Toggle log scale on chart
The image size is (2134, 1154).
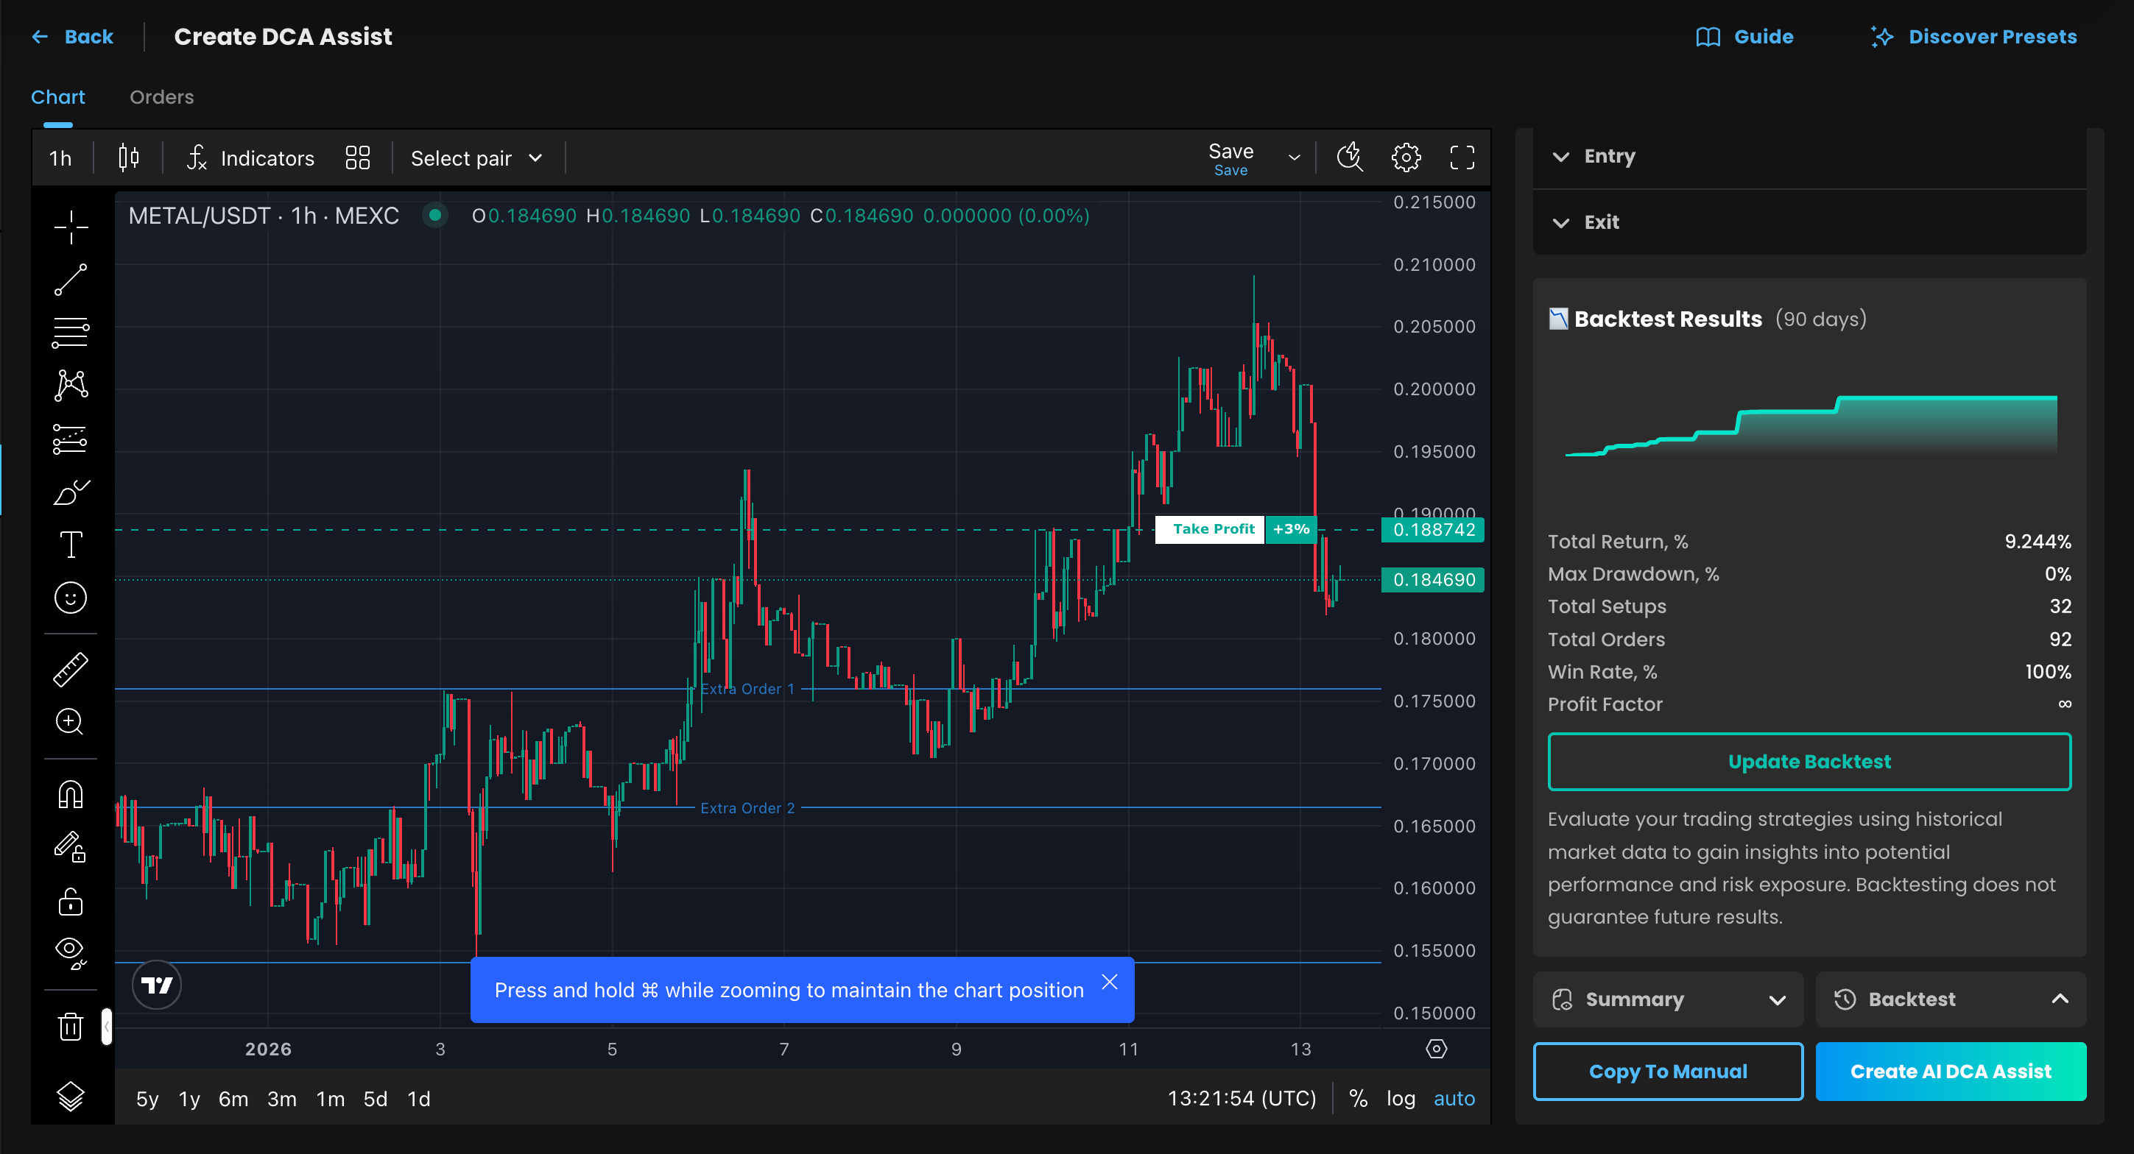point(1400,1099)
